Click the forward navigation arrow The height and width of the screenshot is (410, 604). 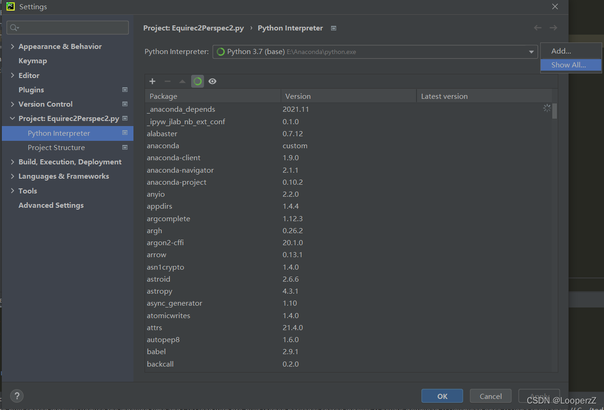[553, 28]
